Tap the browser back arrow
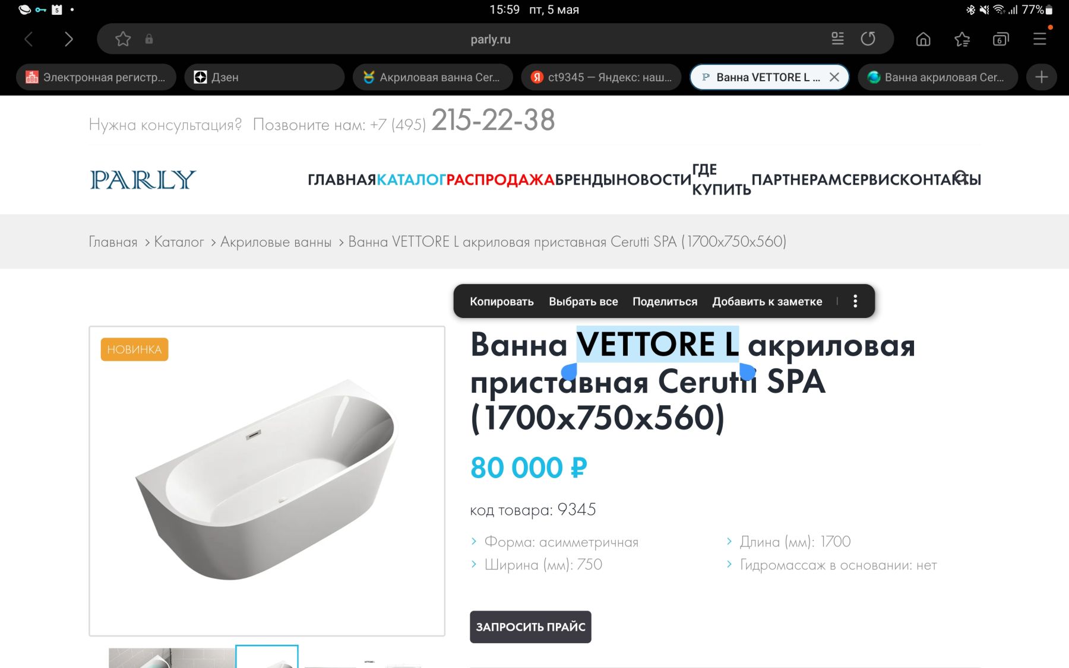The height and width of the screenshot is (668, 1069). (29, 39)
